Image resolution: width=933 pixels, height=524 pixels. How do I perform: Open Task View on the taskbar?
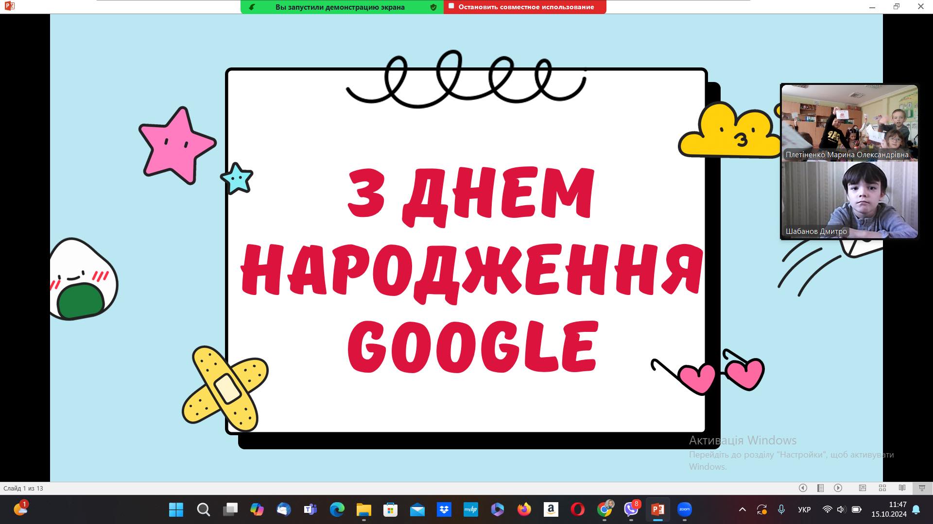pos(230,509)
